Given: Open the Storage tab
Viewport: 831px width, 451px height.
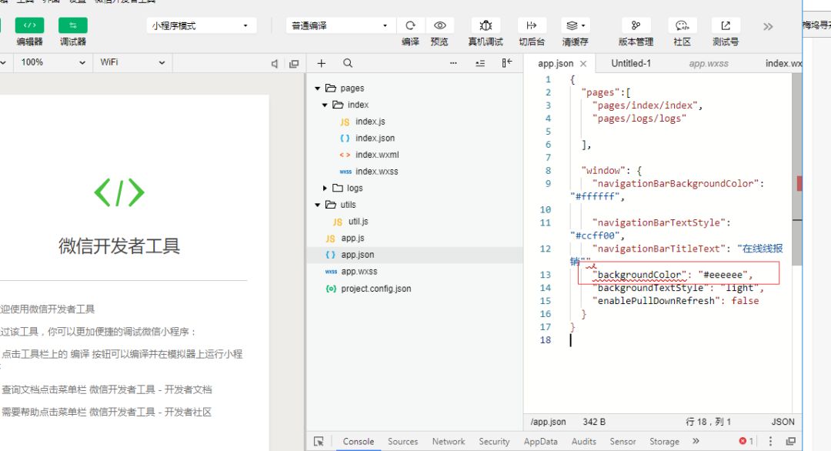Looking at the screenshot, I should click(664, 442).
